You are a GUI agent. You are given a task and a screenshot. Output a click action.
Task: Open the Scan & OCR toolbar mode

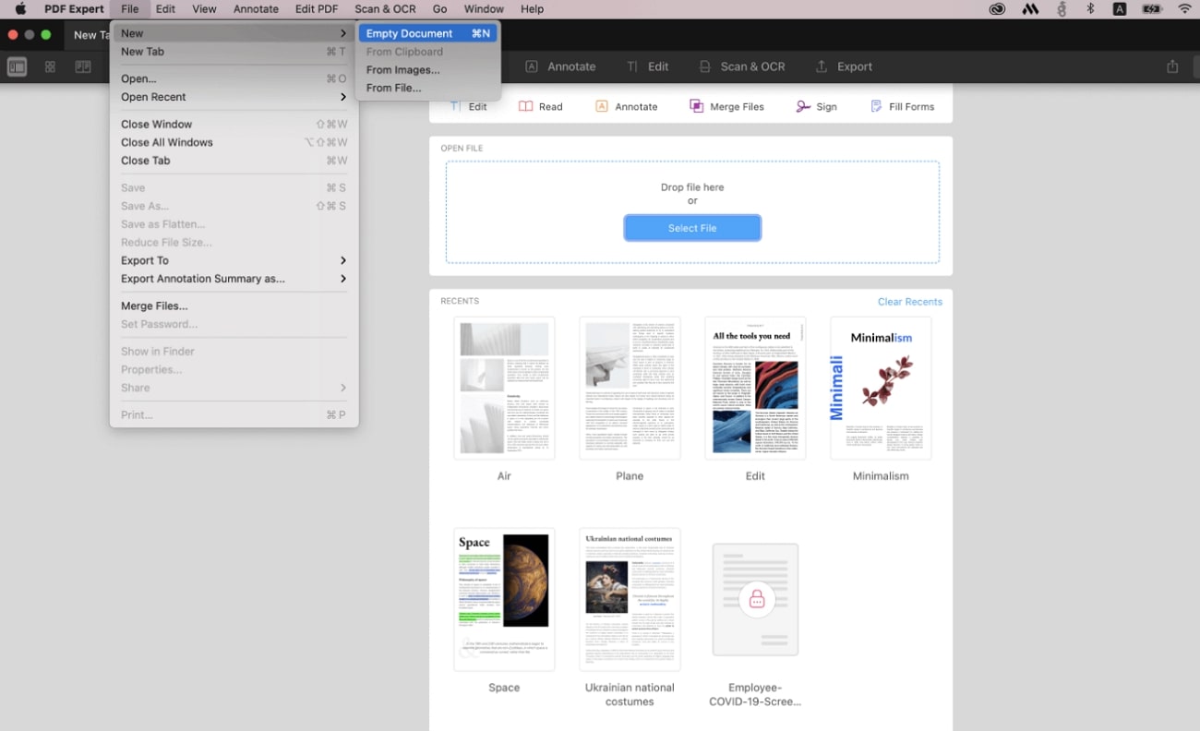[741, 66]
